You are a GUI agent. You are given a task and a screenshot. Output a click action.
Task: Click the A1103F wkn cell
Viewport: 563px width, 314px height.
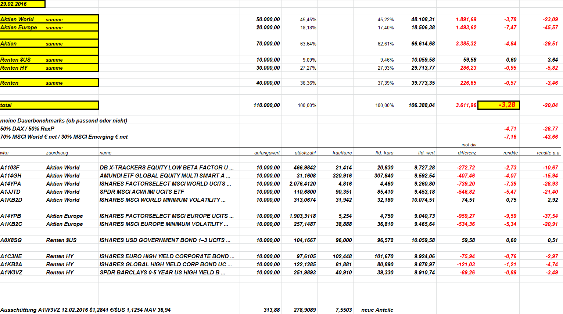(10, 167)
